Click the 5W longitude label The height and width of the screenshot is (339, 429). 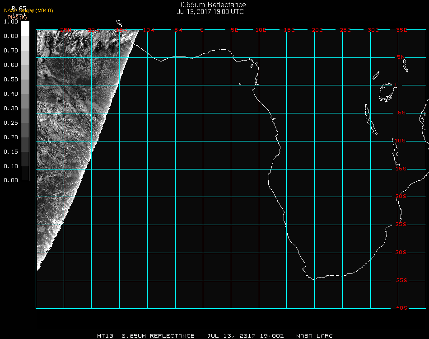pyautogui.click(x=178, y=30)
